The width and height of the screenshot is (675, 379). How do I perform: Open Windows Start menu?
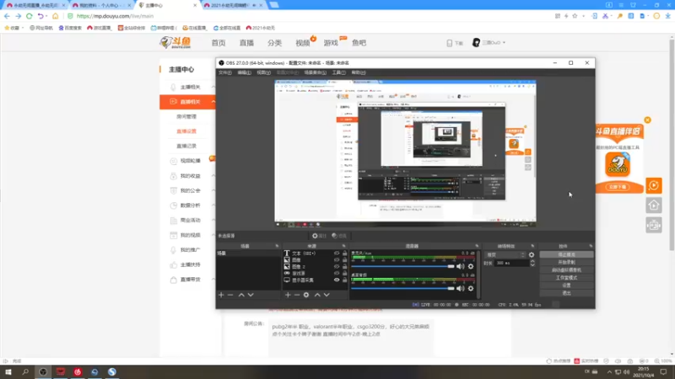pos(8,372)
